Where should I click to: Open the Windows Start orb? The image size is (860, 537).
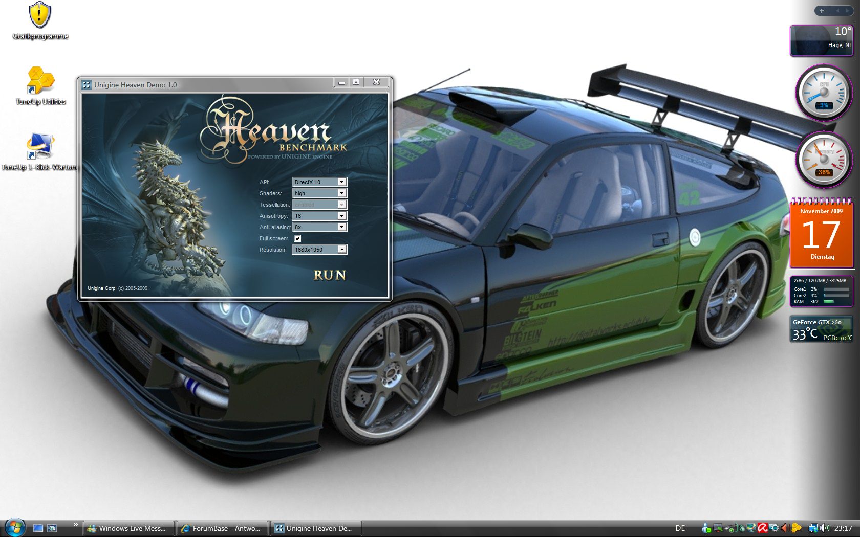(x=14, y=527)
